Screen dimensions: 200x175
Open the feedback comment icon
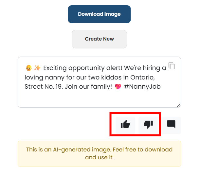point(171,124)
